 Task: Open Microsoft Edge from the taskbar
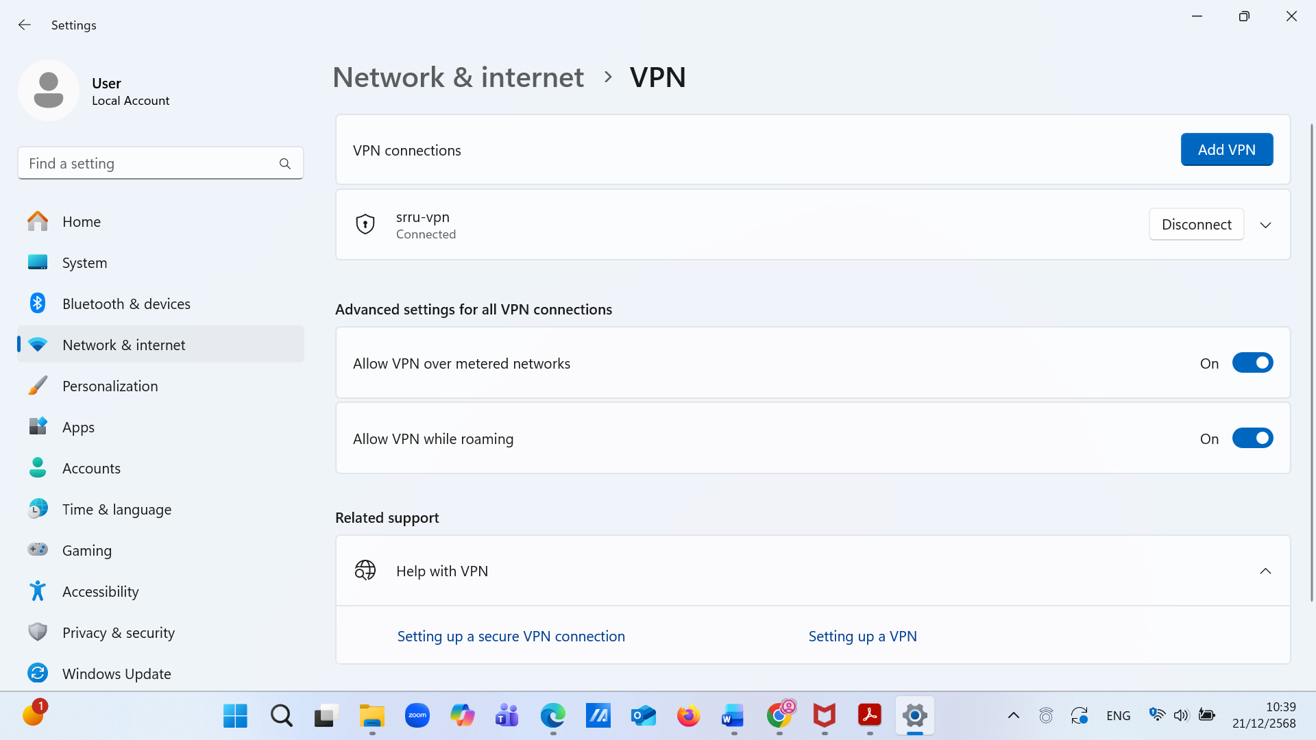tap(552, 716)
